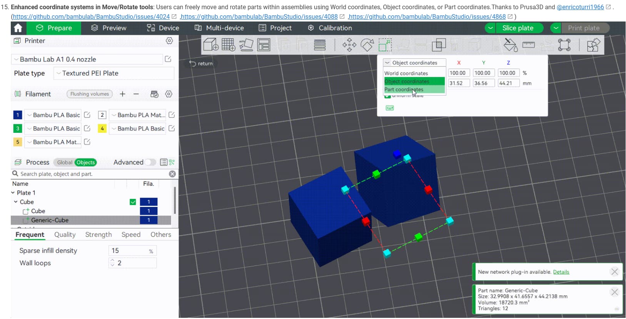
Task: Open the @enricoturri1966 profile link
Action: click(580, 7)
